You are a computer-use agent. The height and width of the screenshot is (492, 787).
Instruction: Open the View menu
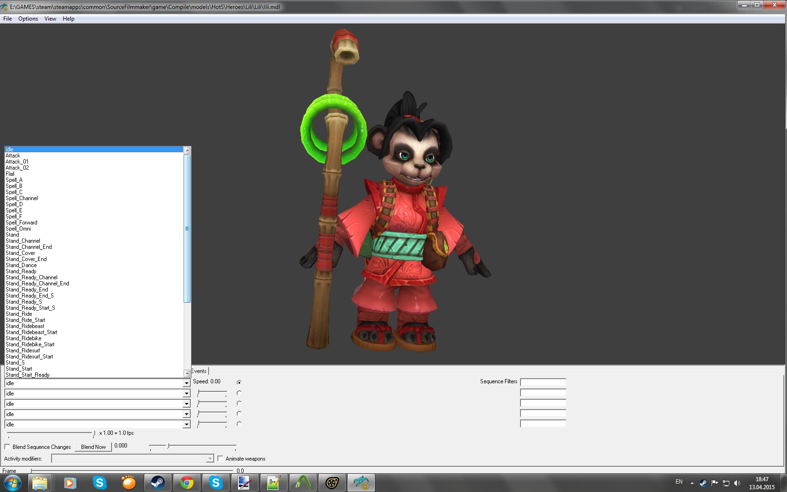click(x=50, y=19)
